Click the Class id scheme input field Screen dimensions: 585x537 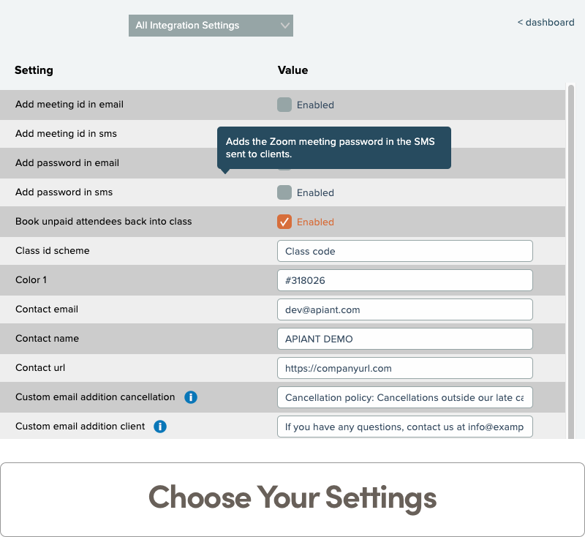404,251
